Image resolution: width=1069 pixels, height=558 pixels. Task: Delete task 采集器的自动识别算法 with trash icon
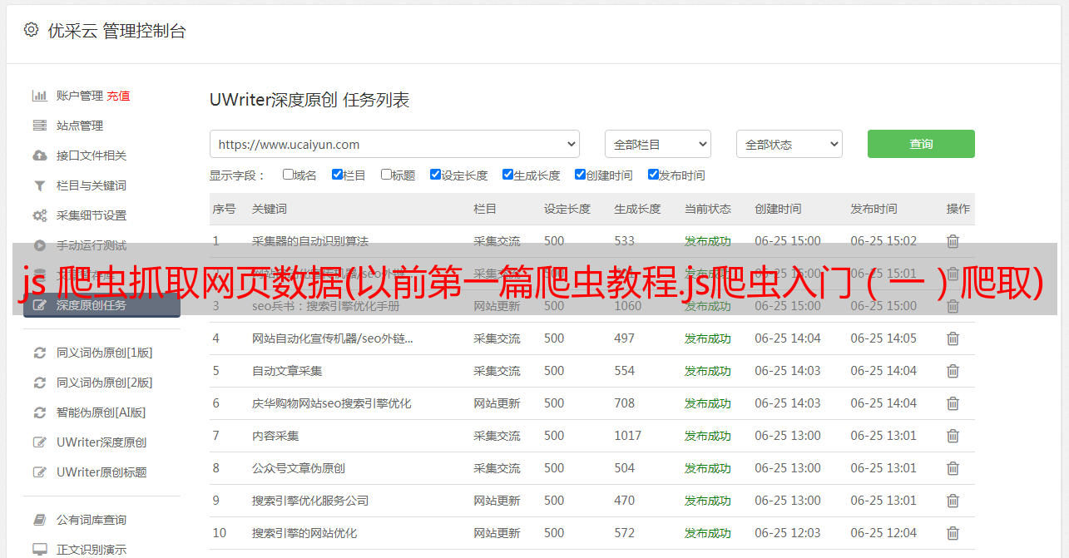point(953,241)
